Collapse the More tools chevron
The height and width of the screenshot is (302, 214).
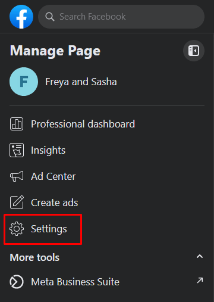200,256
